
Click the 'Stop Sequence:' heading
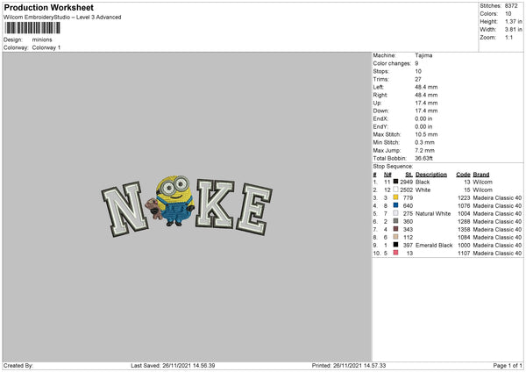[x=393, y=166]
